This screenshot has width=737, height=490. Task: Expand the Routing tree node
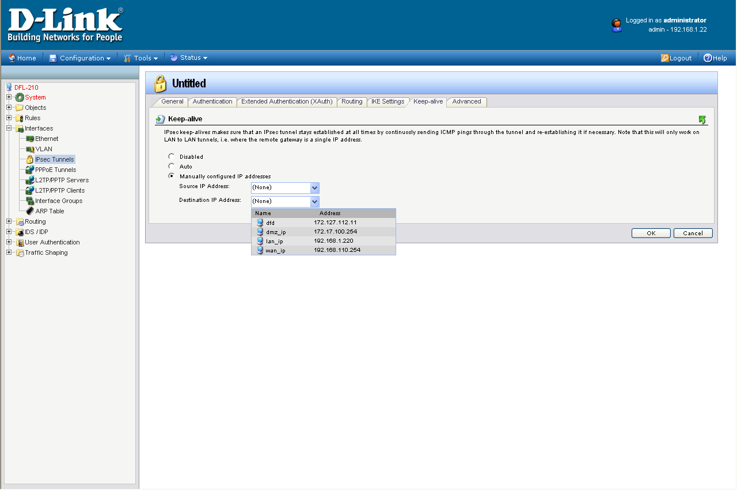9,221
